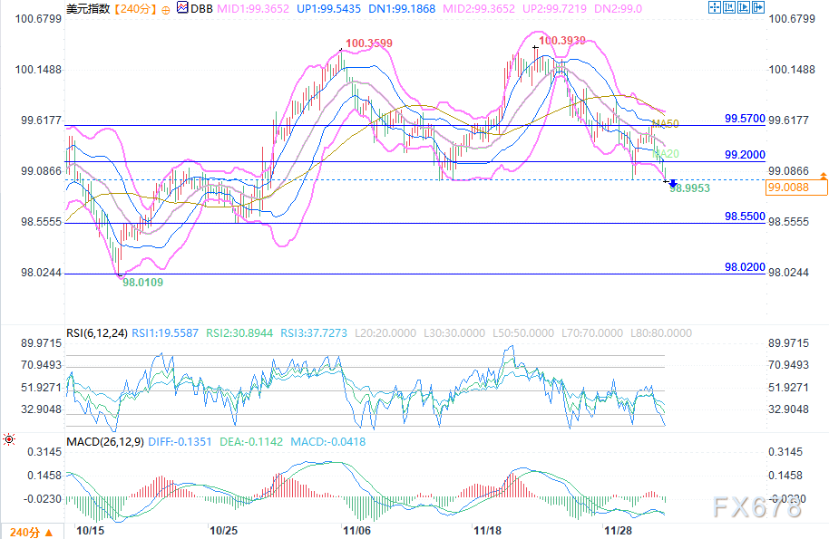This screenshot has width=829, height=539.
Task: Click the orange arrow marker above price tag
Action: pos(823,174)
